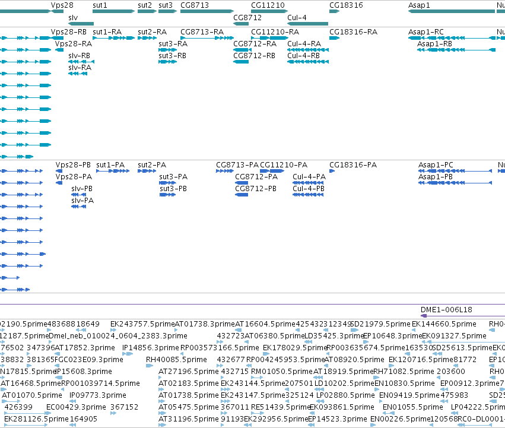Click EST label IP14856.3prime
The width and height of the screenshot is (505, 428).
point(151,348)
